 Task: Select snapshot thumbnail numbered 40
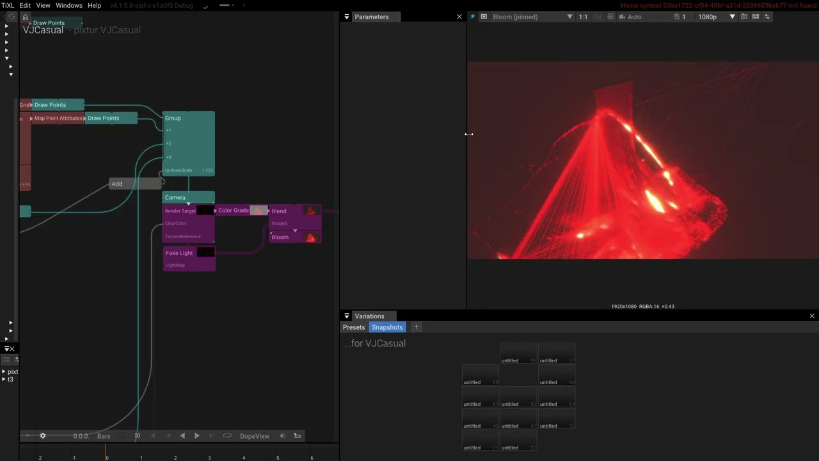481,419
